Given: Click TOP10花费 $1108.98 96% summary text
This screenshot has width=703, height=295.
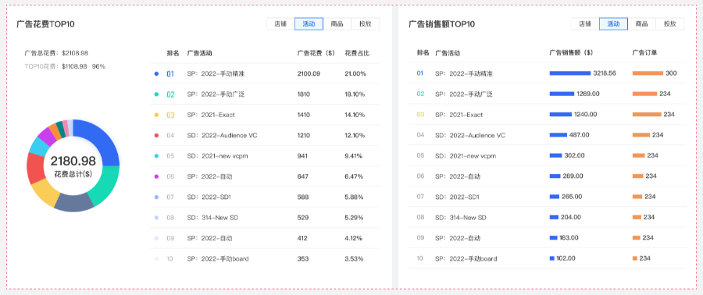Looking at the screenshot, I should pyautogui.click(x=65, y=66).
